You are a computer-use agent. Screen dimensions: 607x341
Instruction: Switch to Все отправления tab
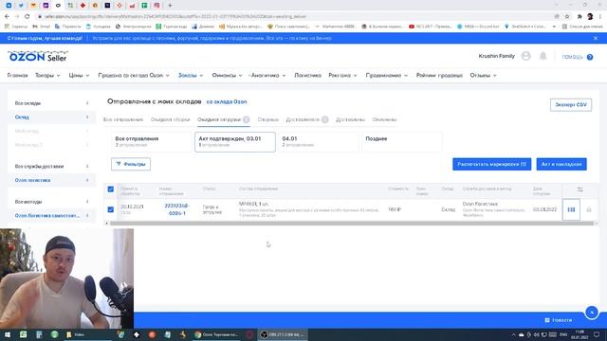pos(123,119)
